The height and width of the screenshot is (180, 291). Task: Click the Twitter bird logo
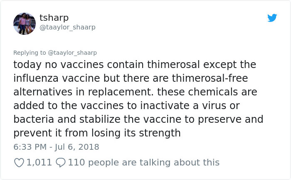pos(272,18)
